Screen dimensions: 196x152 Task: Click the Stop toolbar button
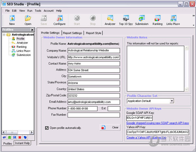[93, 20]
